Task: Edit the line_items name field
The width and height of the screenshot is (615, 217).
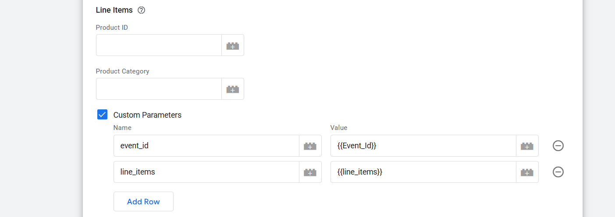Action: [206, 172]
